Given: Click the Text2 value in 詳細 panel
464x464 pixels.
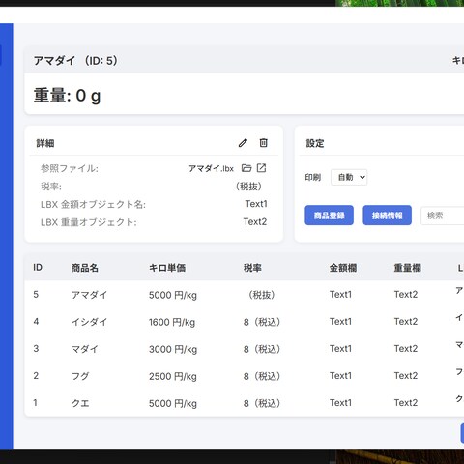Looking at the screenshot, I should pyautogui.click(x=255, y=221).
